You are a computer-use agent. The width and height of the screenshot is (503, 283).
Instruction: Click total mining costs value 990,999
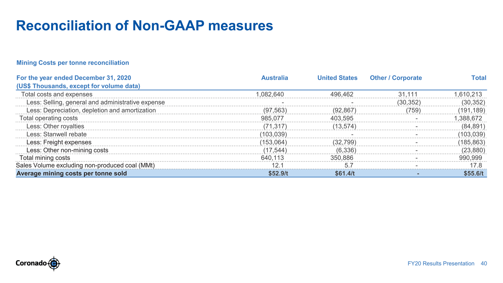click(471, 158)
